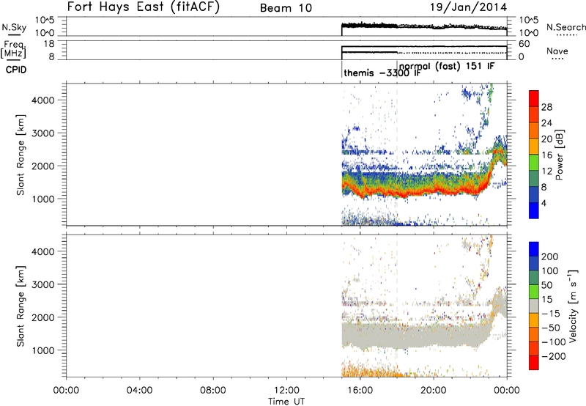
Task: Click the 'Beam 10' label
Action: (286, 8)
